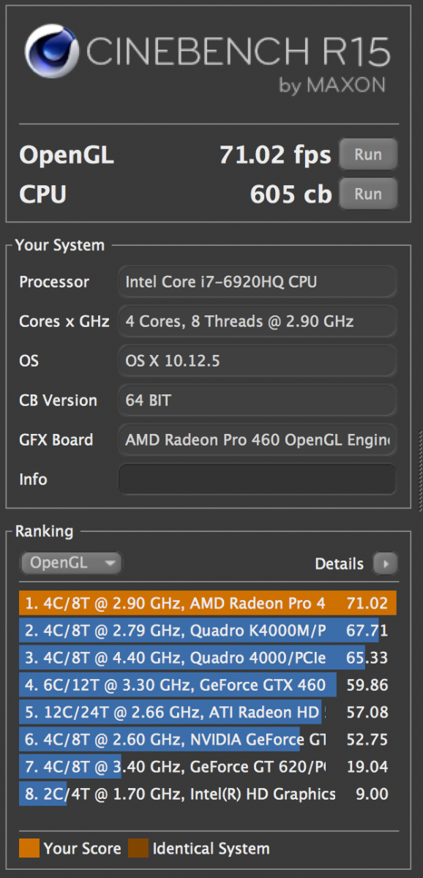This screenshot has width=423, height=878.
Task: Click the arrow icon next to Details
Action: click(385, 563)
